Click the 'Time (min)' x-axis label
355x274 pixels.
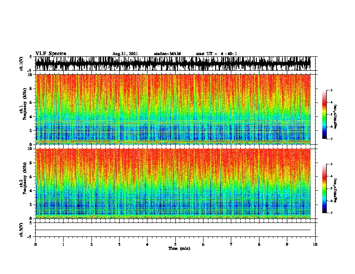[x=179, y=248]
